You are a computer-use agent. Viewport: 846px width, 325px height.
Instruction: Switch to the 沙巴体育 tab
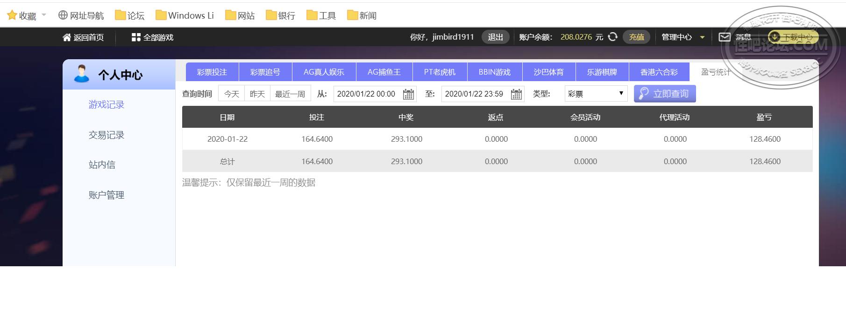click(x=549, y=72)
